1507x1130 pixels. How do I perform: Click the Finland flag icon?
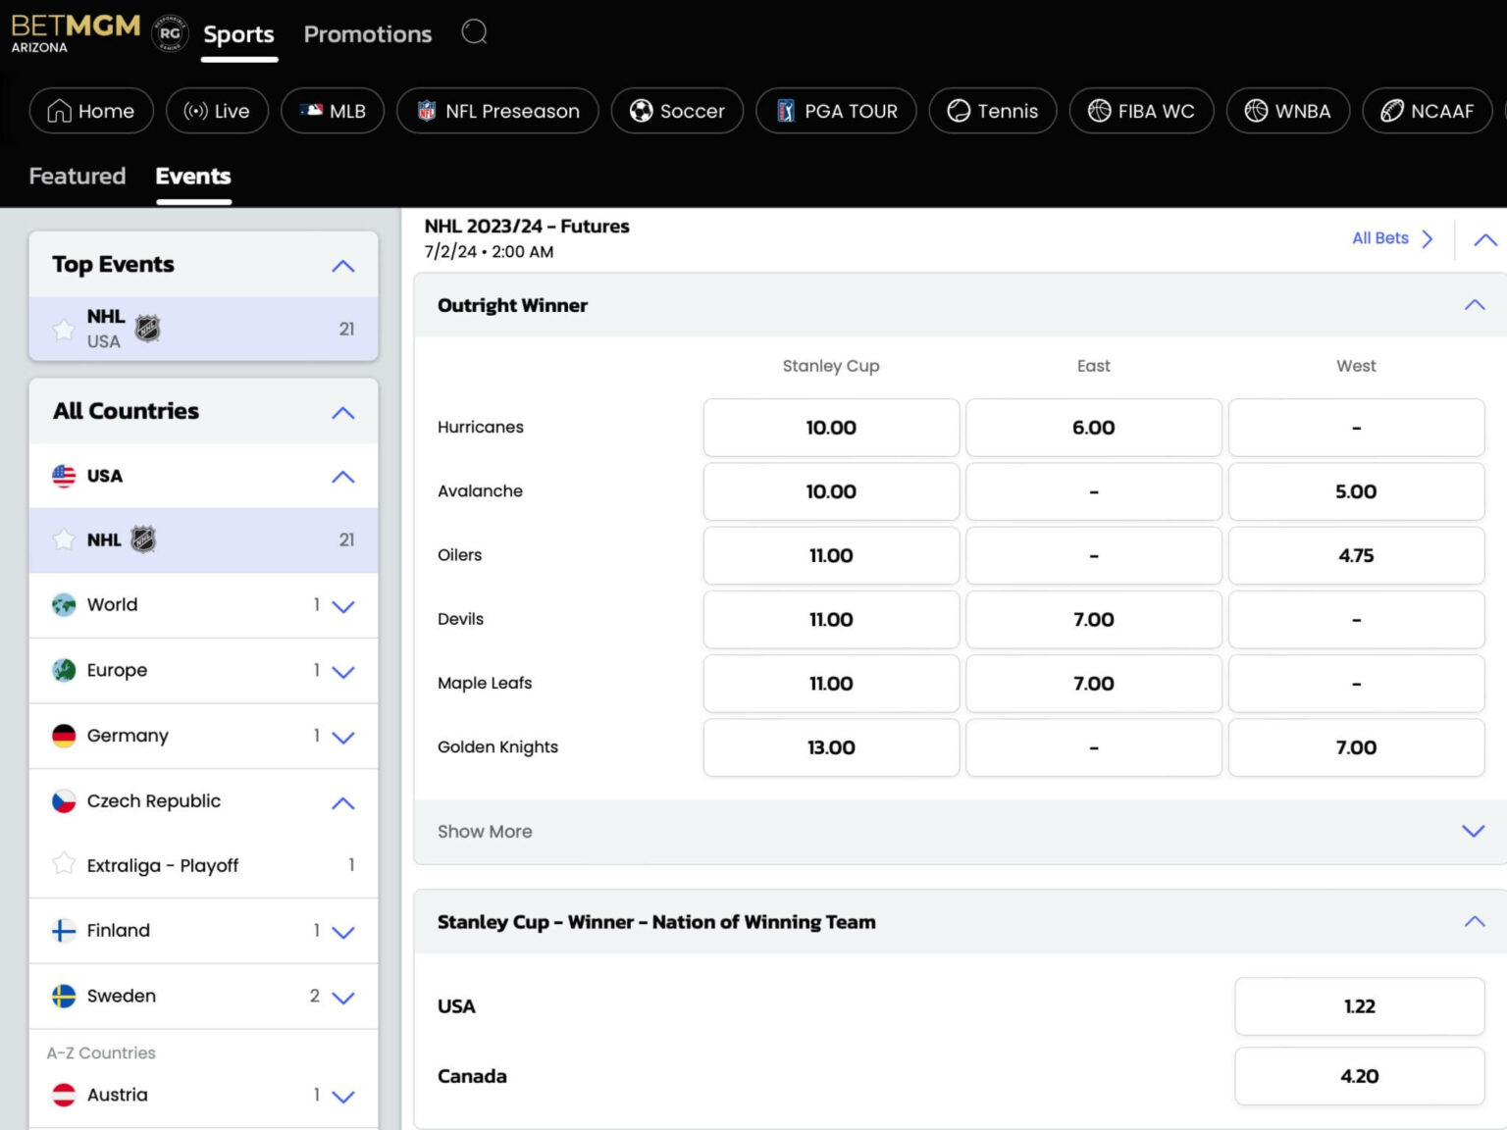(x=64, y=931)
